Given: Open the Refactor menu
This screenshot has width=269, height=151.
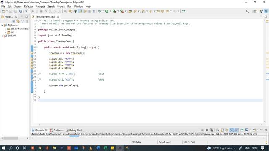Looking at the screenshot, I should tap(29, 7).
